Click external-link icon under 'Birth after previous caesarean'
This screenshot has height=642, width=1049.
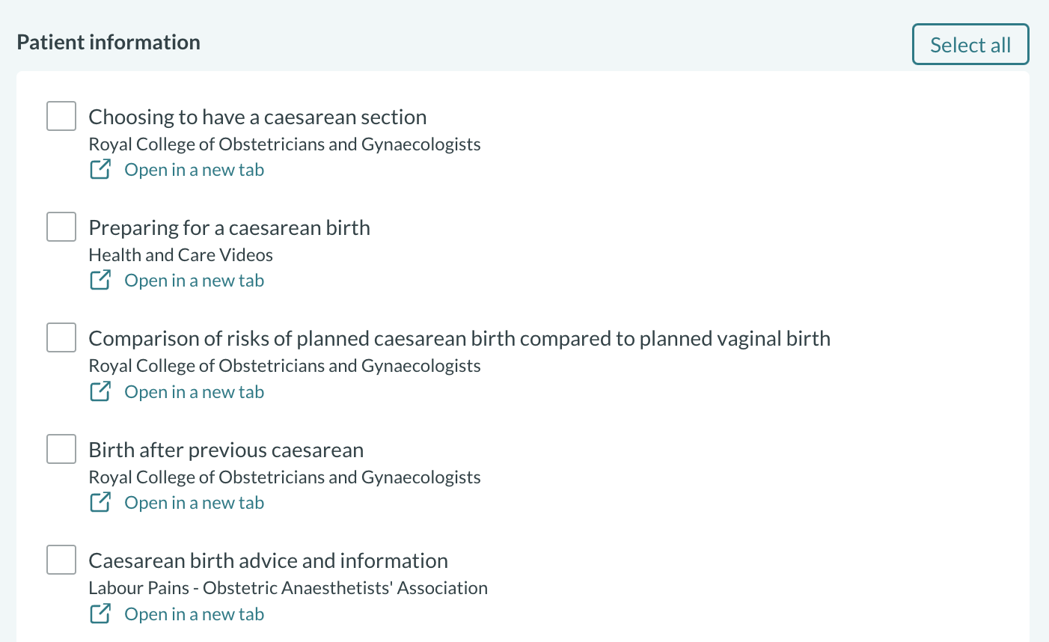click(100, 503)
